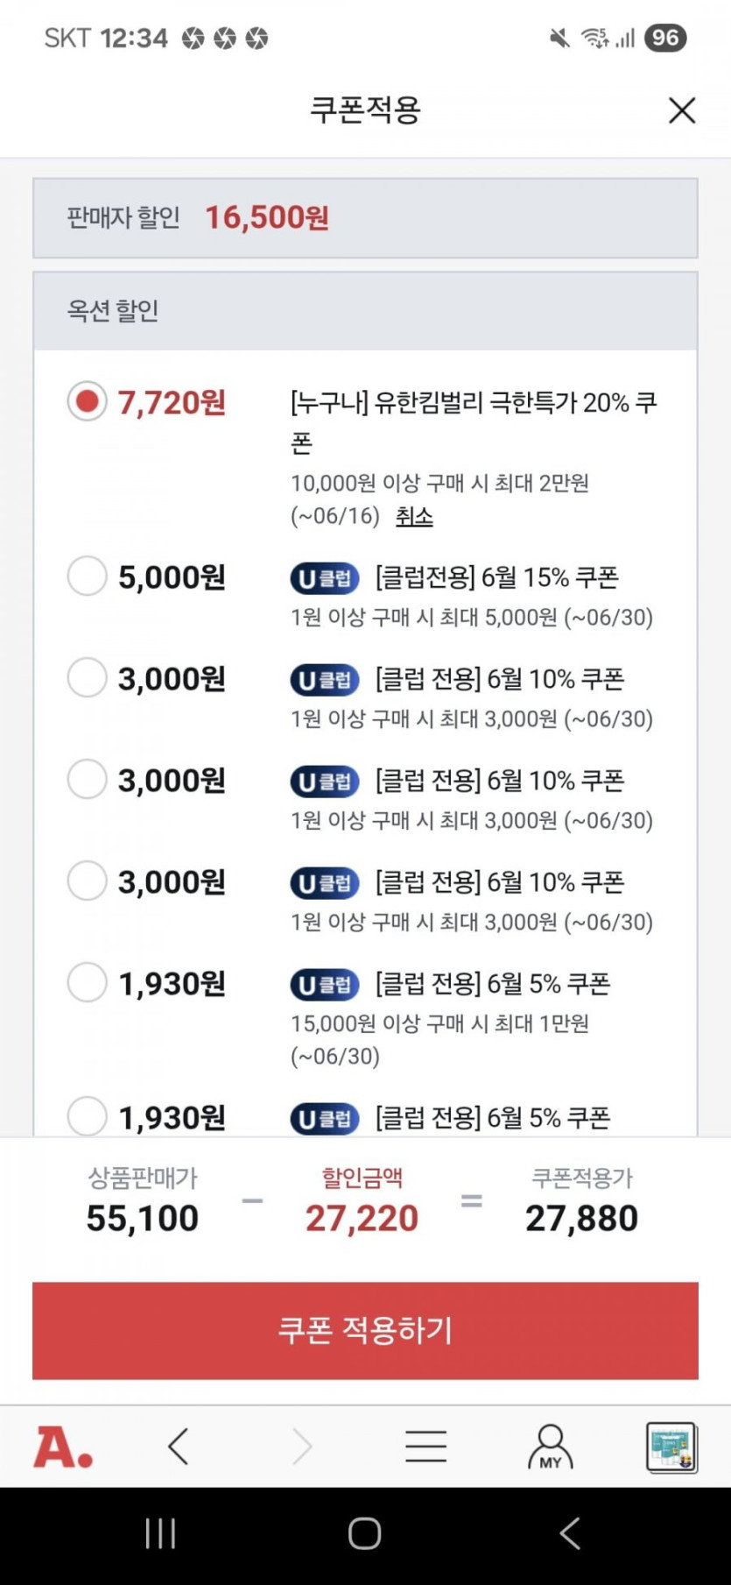Screen dimensions: 731x1585
Task: Open the recently viewed product thumbnail
Action: tap(671, 1447)
